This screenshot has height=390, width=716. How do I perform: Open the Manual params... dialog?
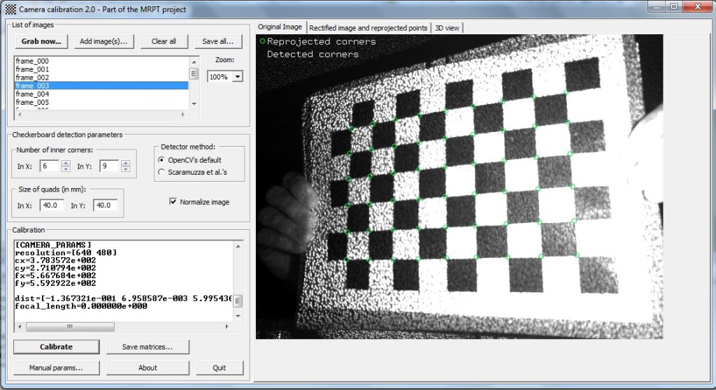[55, 368]
